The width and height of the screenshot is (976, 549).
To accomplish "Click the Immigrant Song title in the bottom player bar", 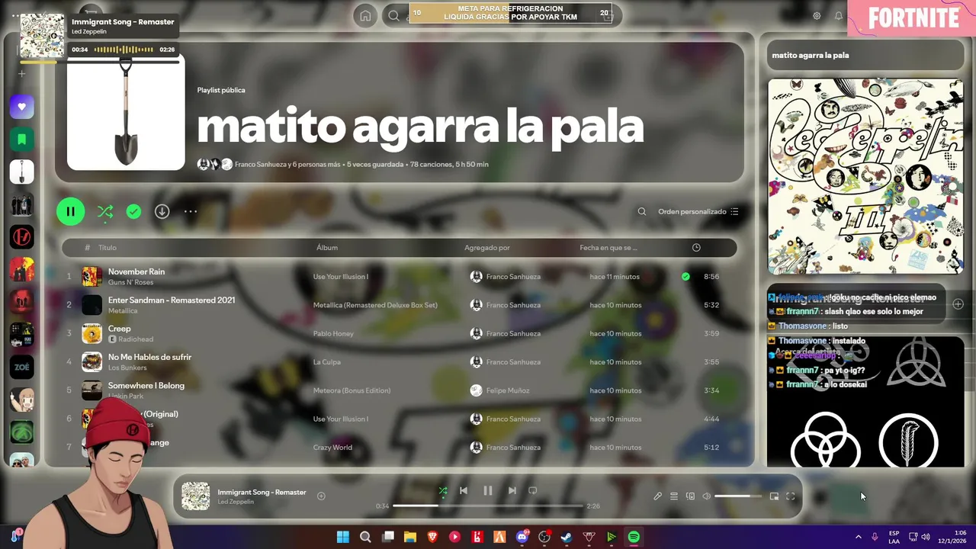I will tap(262, 492).
